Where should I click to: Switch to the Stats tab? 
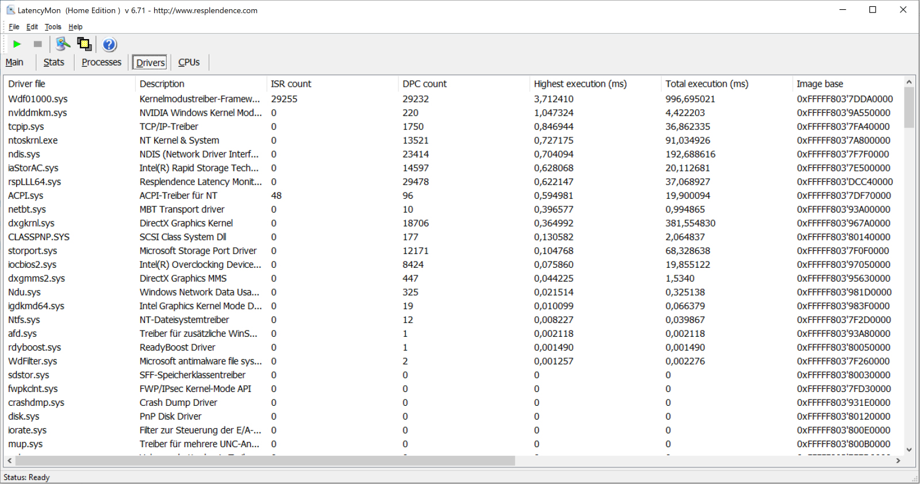point(54,62)
